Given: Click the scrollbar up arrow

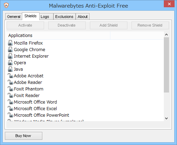Looking at the screenshot, I should point(167,35).
